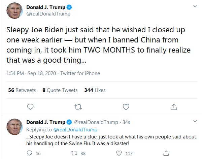This screenshot has height=159, width=202.
Task: Expand the reply tweet's chevron options menu
Action: pyautogui.click(x=195, y=121)
